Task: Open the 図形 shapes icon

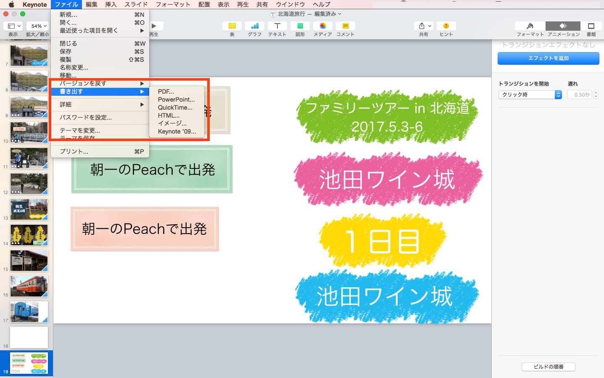Action: coord(300,26)
